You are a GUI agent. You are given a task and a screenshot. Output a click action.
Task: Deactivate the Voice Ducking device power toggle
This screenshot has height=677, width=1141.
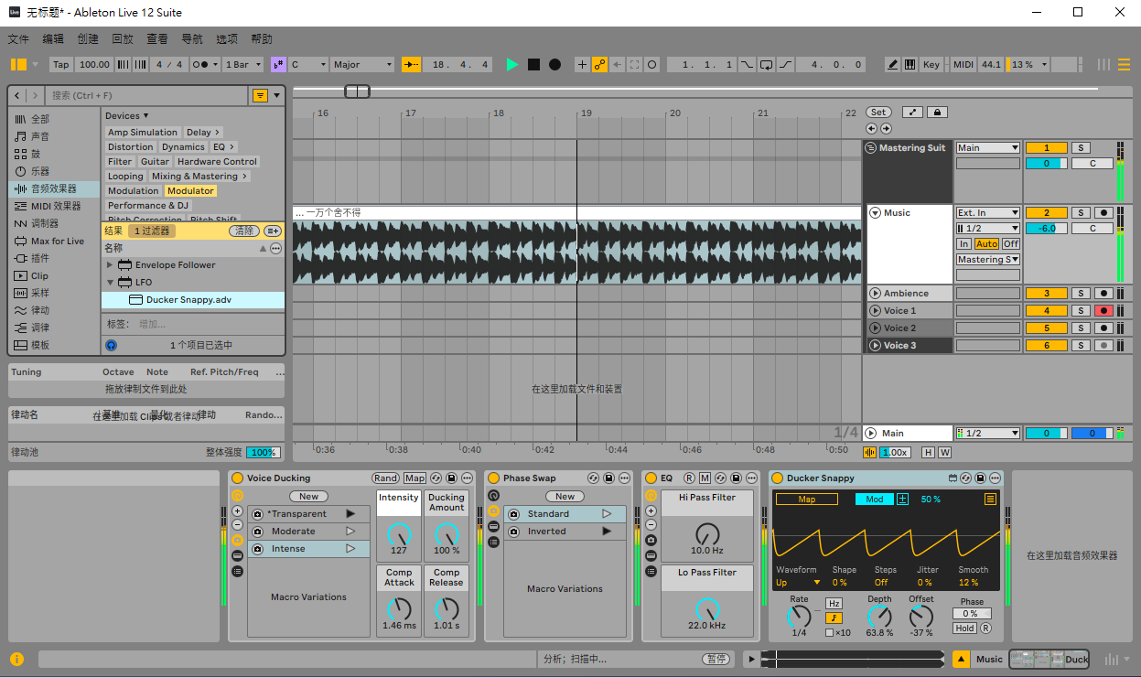[237, 478]
